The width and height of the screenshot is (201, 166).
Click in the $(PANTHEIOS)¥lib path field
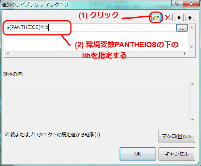pos(90,28)
